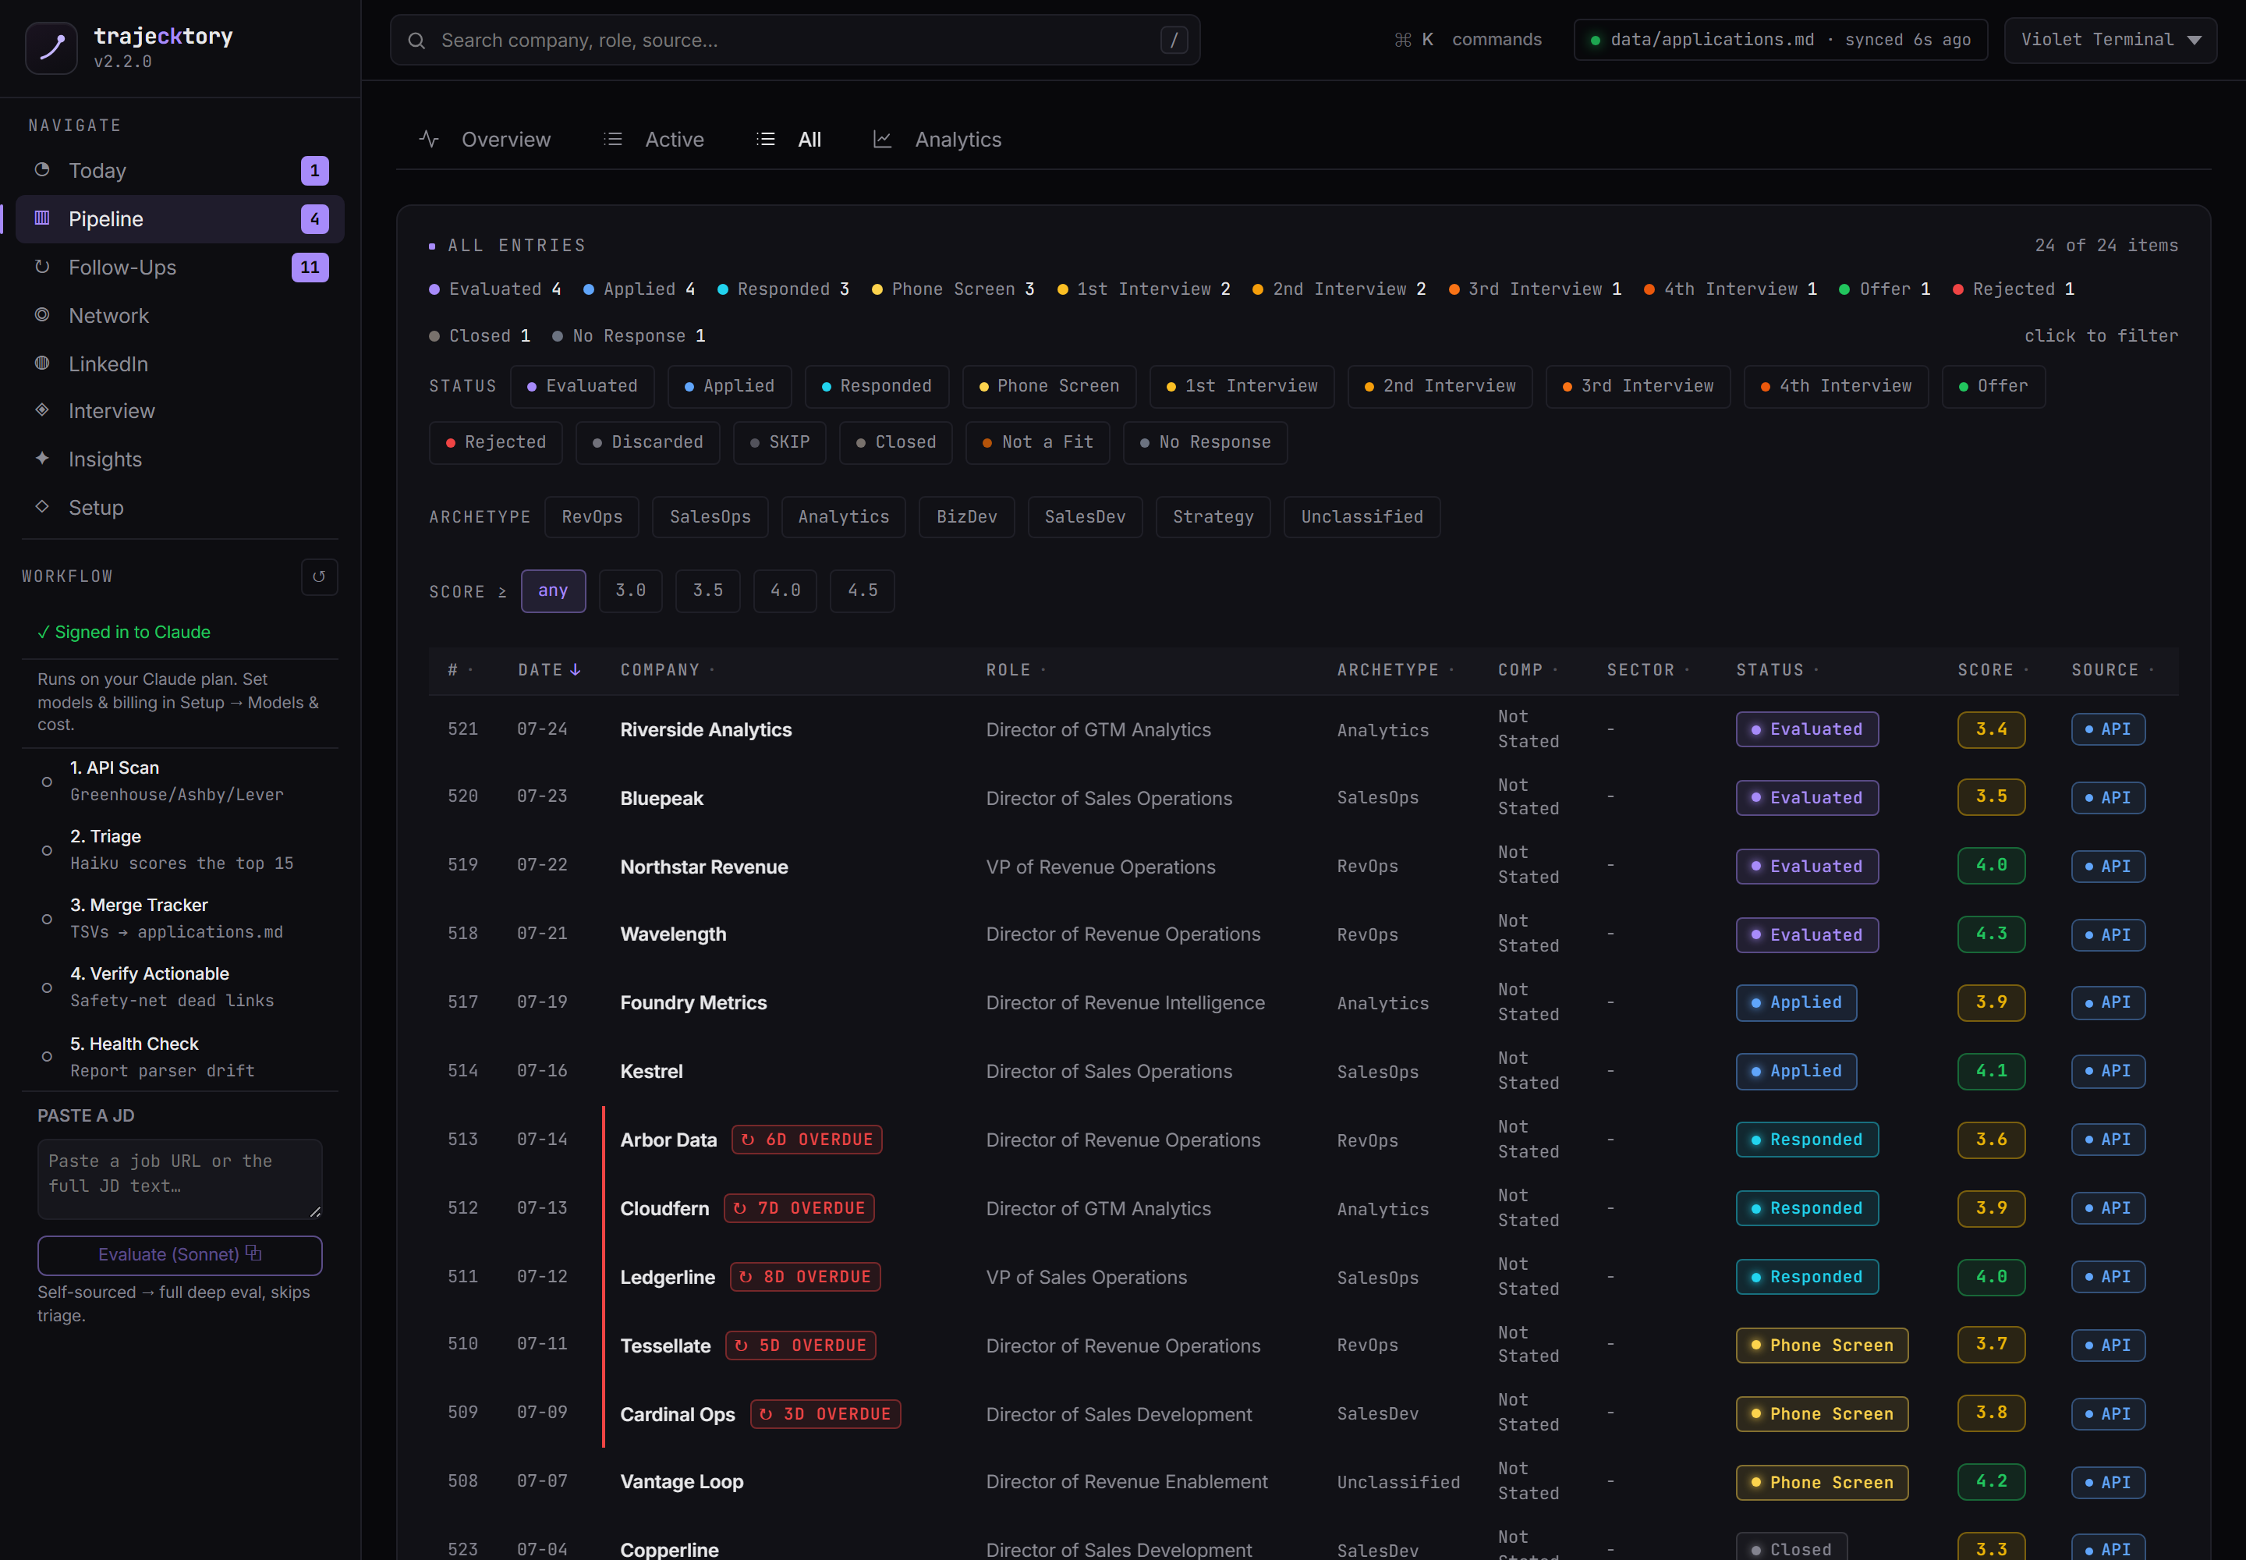Image resolution: width=2246 pixels, height=1560 pixels.
Task: Sort by the SOURCE column header
Action: 2112,669
